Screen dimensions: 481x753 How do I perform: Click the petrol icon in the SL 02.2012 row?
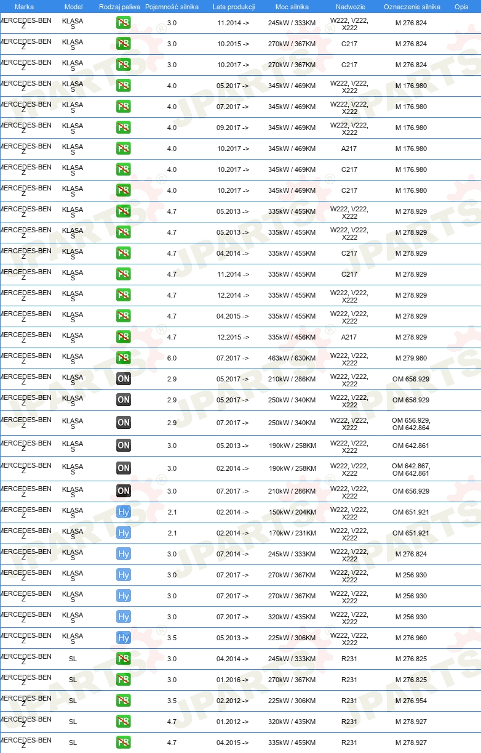[x=124, y=701]
